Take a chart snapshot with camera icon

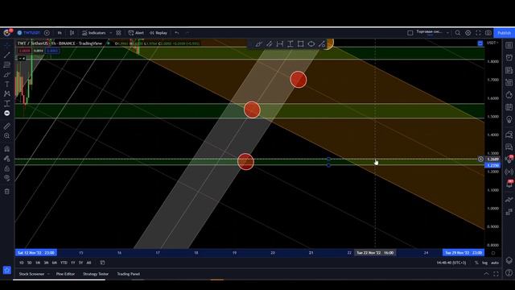click(488, 33)
